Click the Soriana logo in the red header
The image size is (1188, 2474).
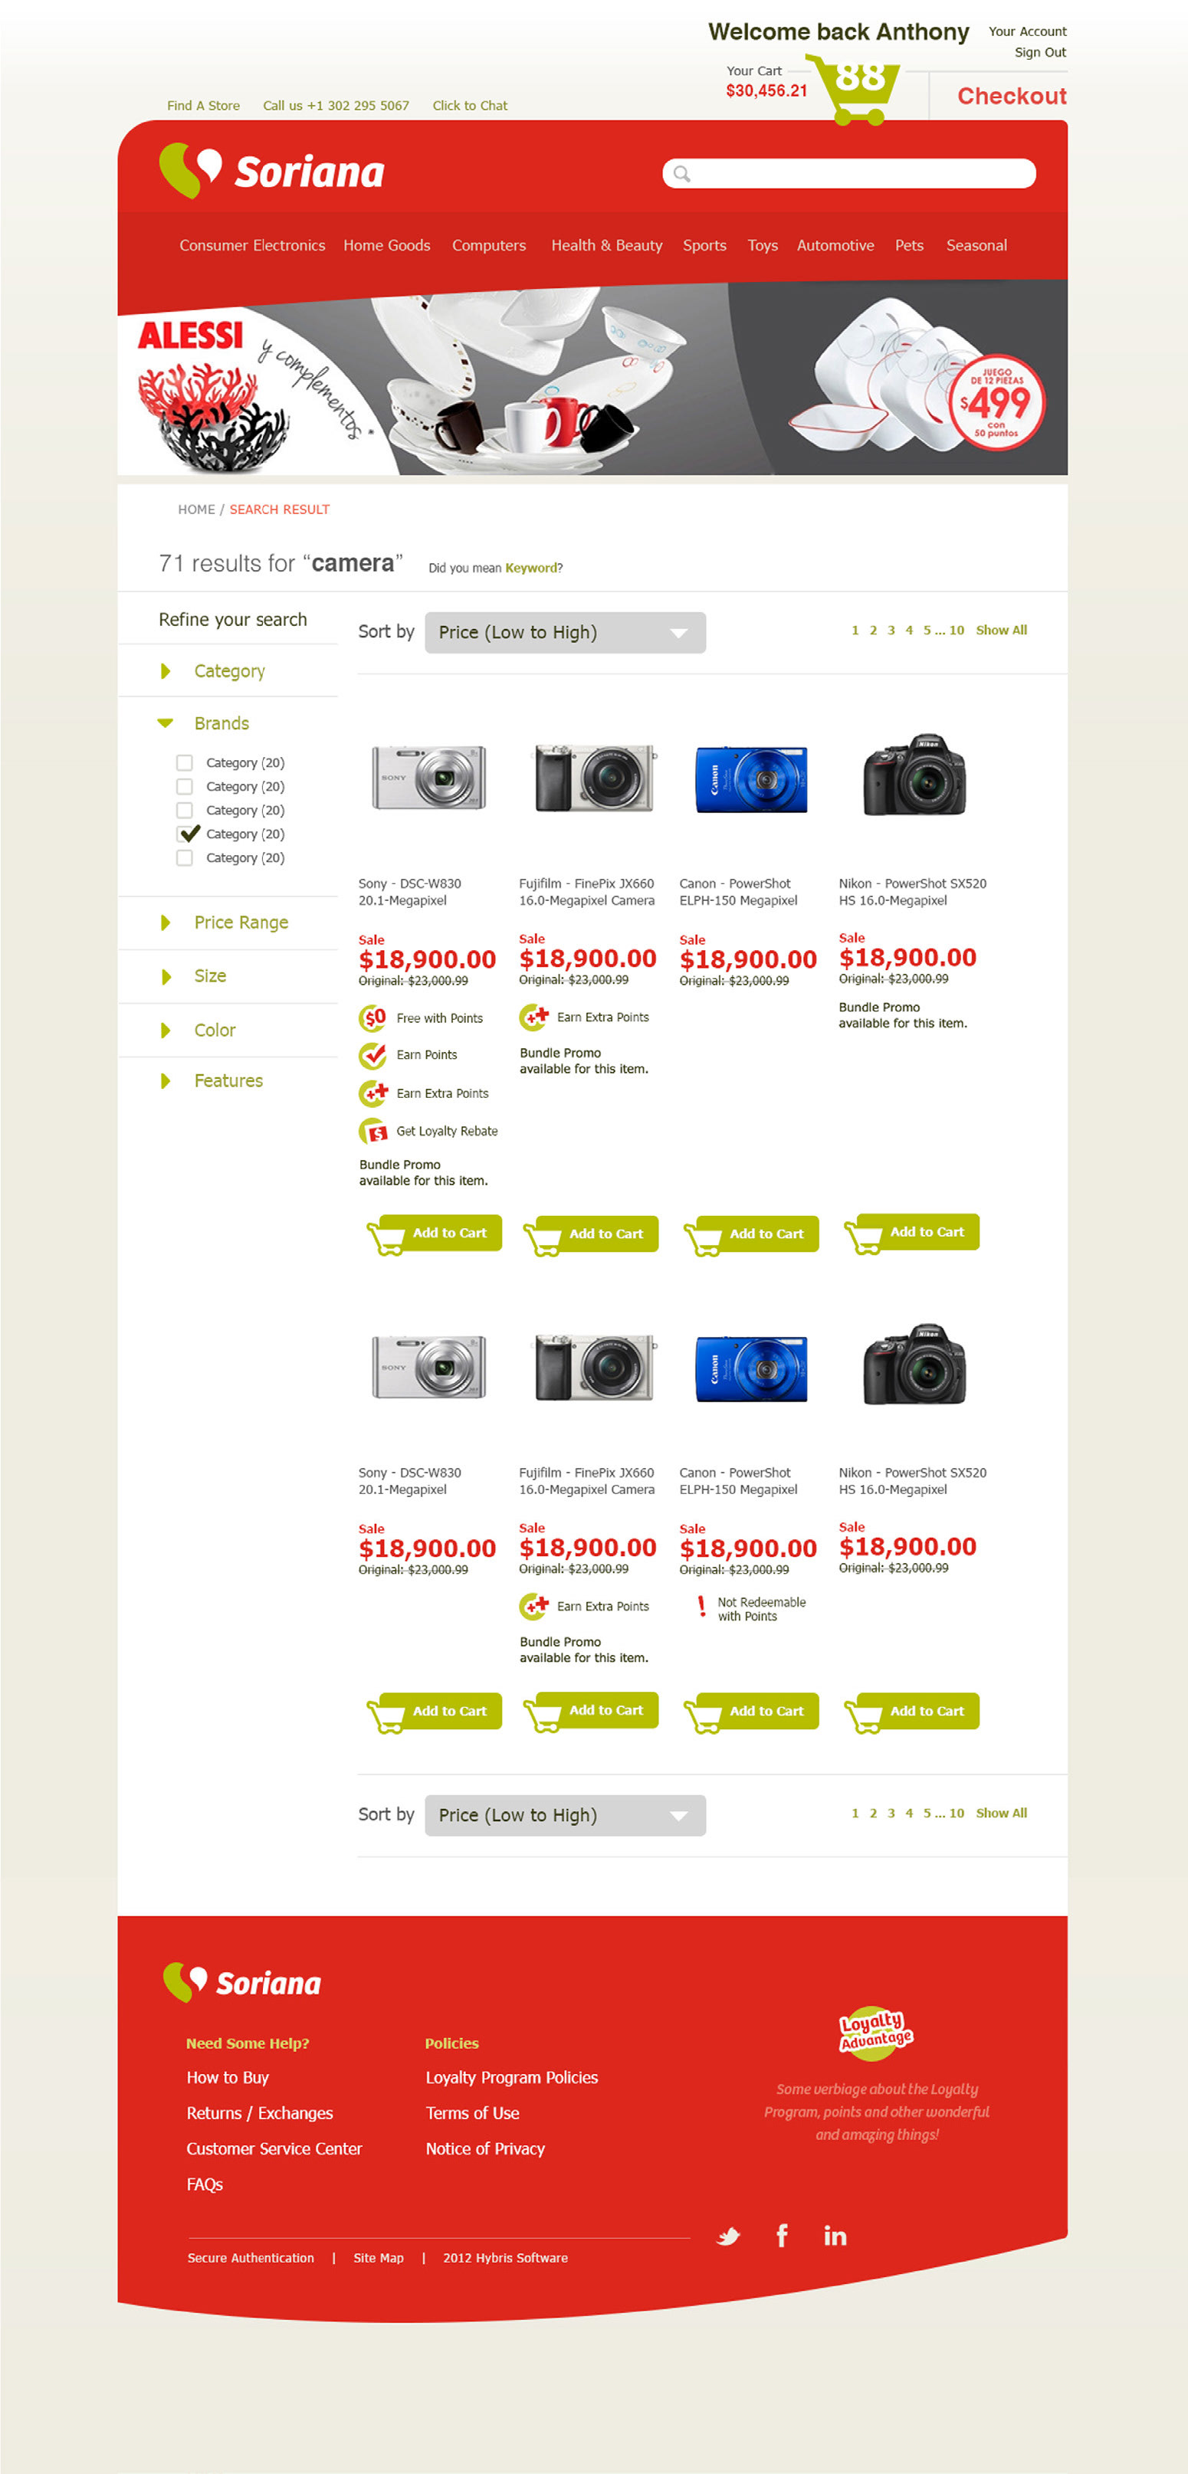[x=272, y=171]
